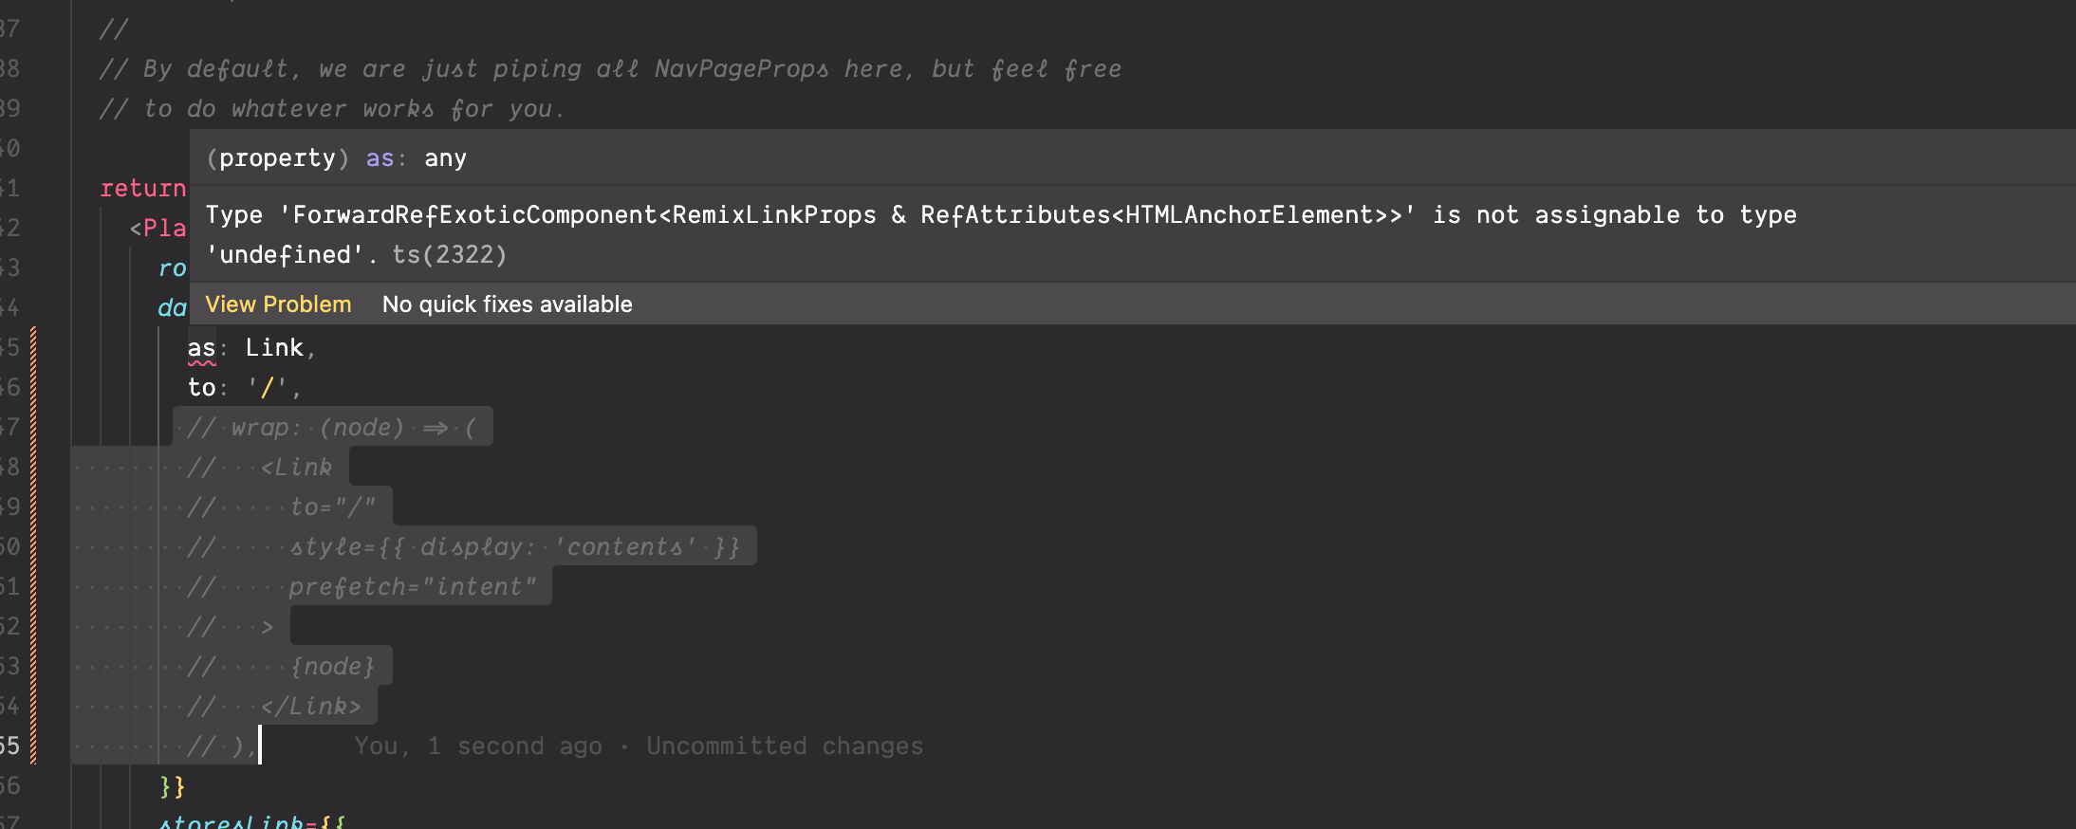
Task: Click the orange modified-lines gutter indicator
Action: pyautogui.click(x=34, y=545)
